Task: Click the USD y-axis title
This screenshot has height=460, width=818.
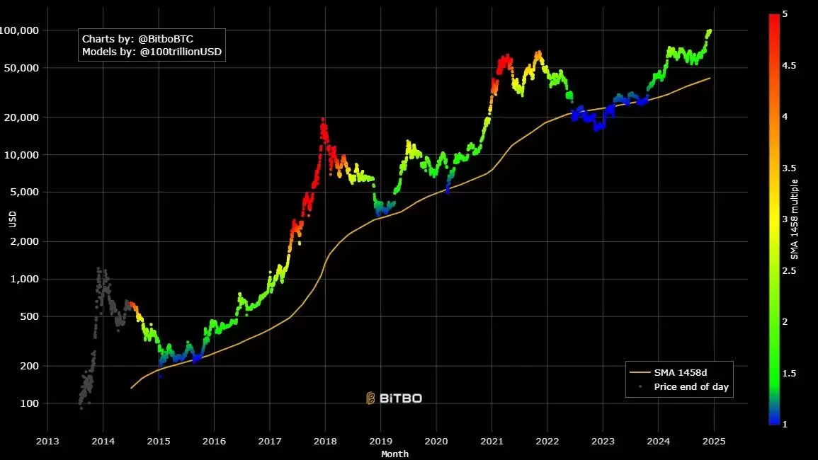Action: coord(12,219)
